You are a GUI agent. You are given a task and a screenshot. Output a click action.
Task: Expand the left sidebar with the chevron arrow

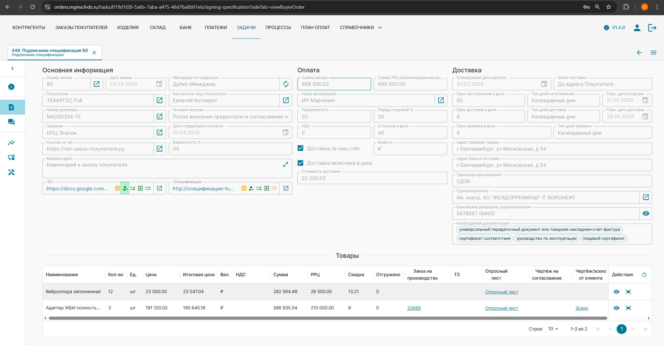[12, 69]
